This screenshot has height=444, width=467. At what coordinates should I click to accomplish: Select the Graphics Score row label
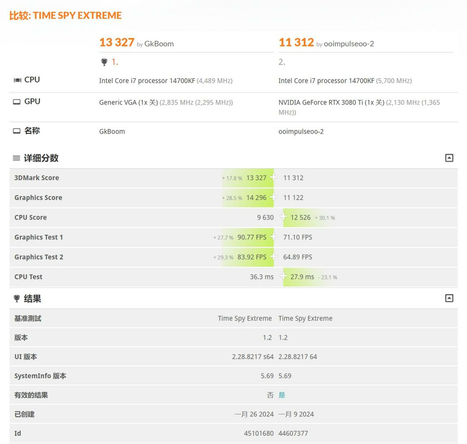[x=38, y=198]
